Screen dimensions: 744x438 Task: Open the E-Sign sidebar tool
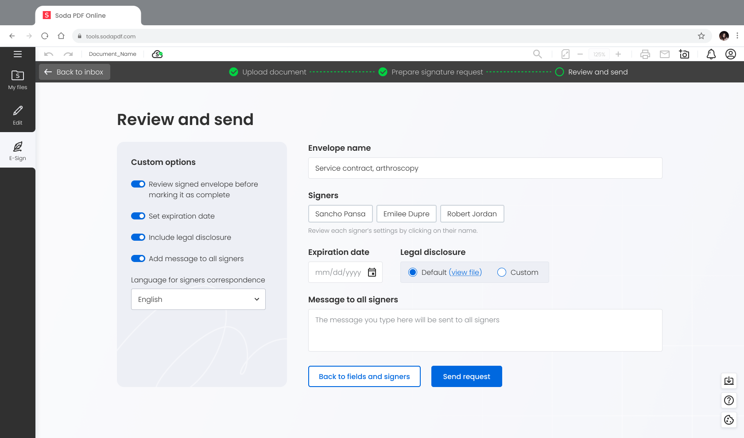click(x=18, y=151)
